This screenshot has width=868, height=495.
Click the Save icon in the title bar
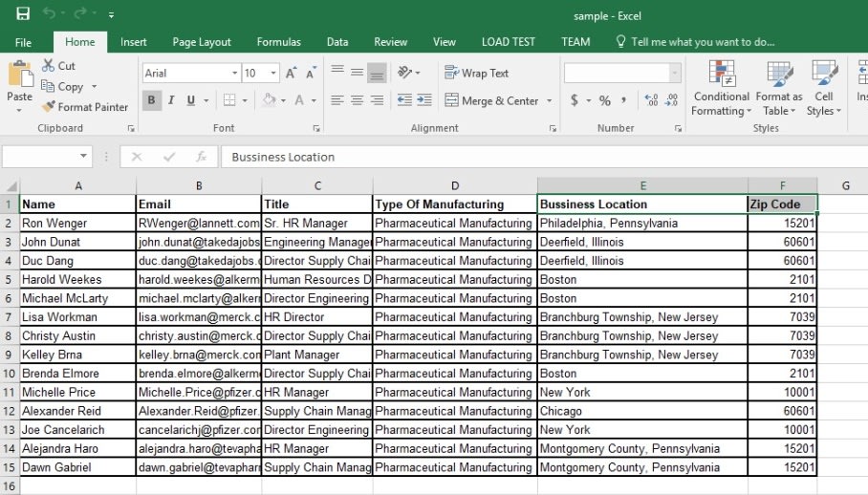click(23, 15)
